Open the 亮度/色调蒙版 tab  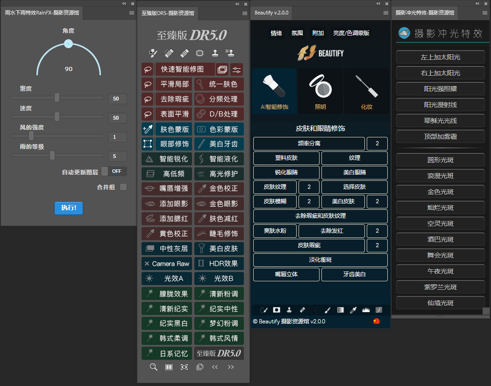(x=351, y=33)
